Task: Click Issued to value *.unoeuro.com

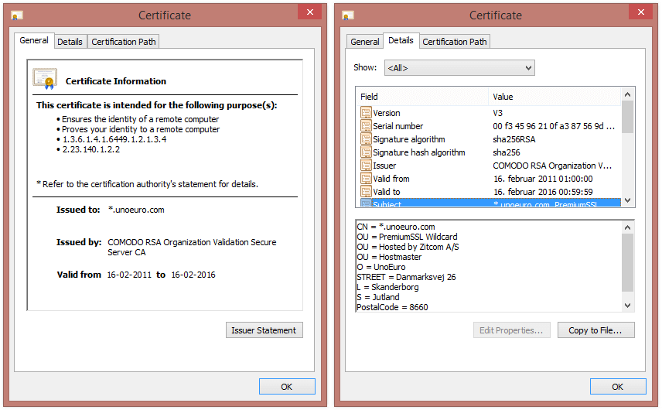Action: (136, 210)
